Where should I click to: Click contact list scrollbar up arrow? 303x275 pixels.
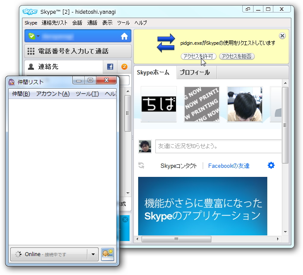click(x=128, y=91)
